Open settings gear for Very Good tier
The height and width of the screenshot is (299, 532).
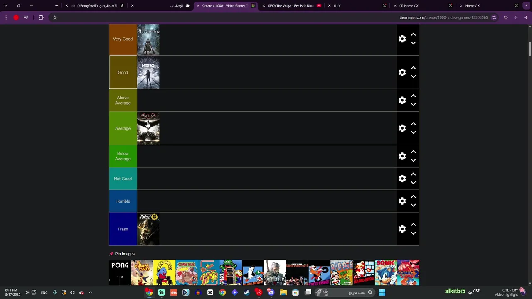[402, 39]
